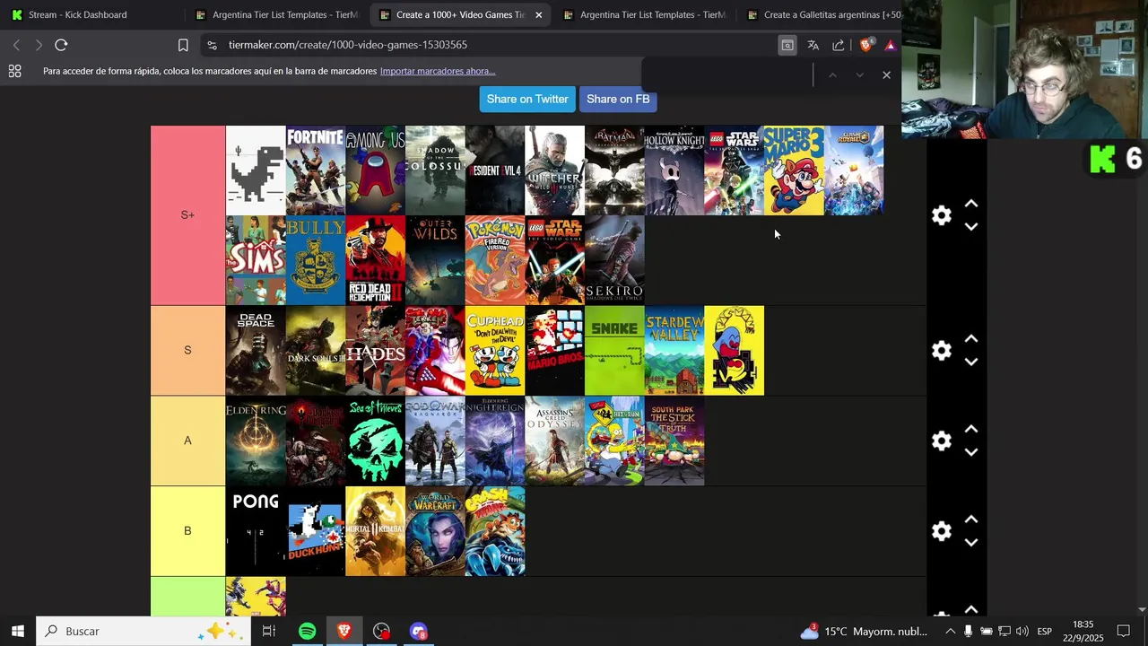The width and height of the screenshot is (1148, 646).
Task: Open the Brave Shields lion icon
Action: 865,45
